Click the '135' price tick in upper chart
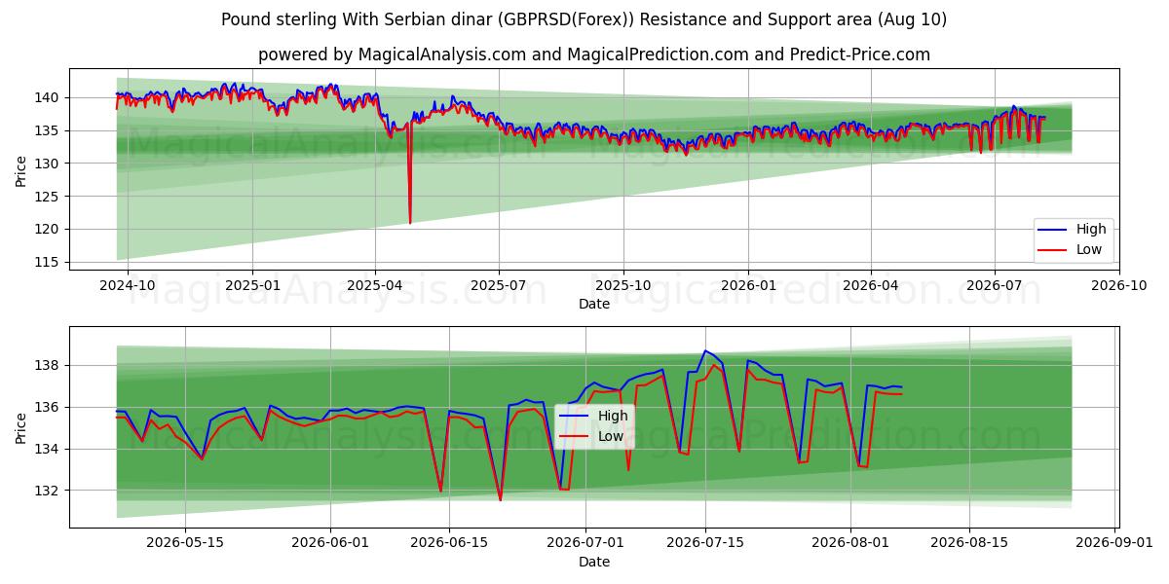Viewport: 1169px width, 584px height. pos(49,130)
